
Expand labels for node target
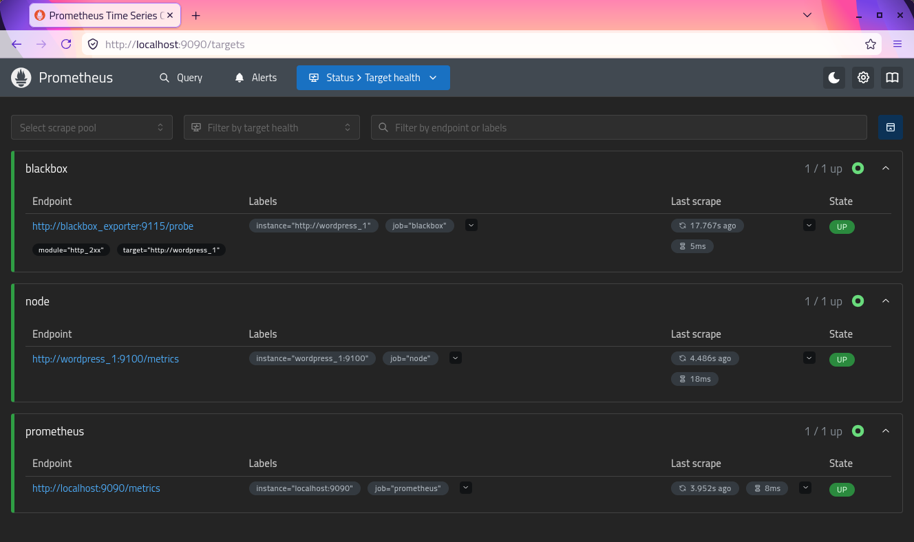456,358
